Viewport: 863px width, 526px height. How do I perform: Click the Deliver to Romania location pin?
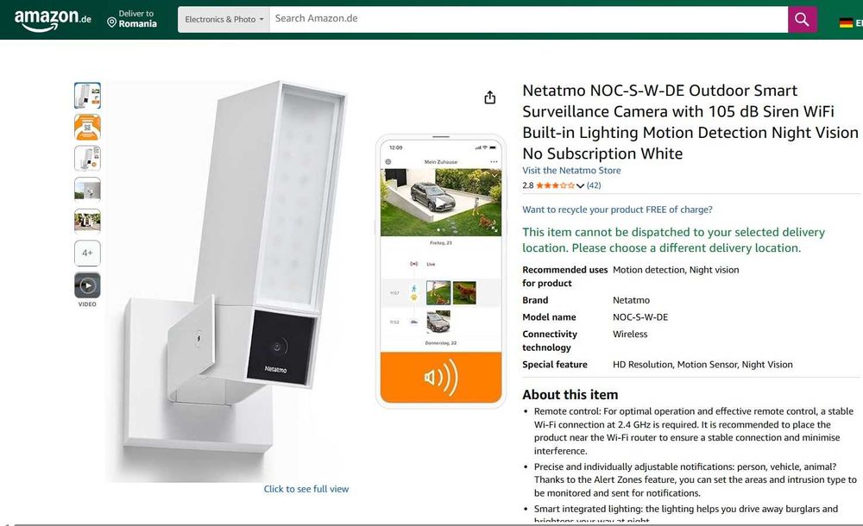[111, 22]
